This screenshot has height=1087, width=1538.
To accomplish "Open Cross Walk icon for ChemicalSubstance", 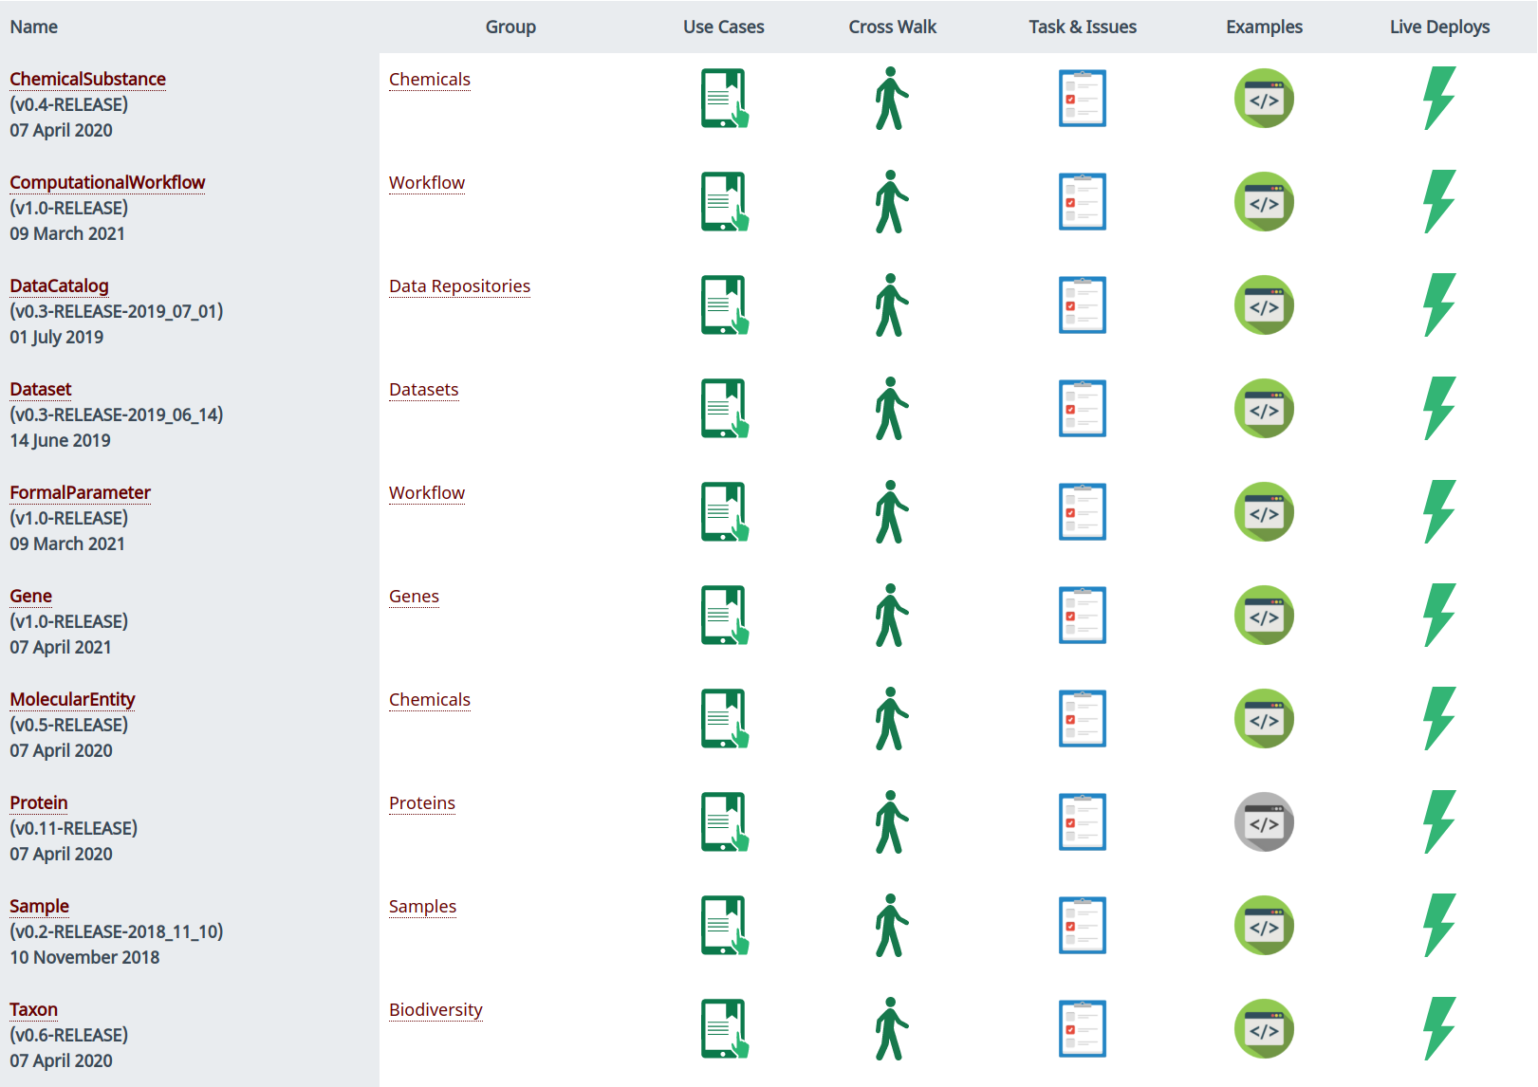I will tap(892, 98).
